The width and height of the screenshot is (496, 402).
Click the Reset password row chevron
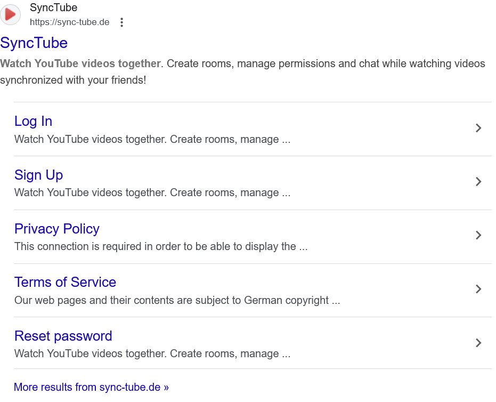[x=478, y=343]
